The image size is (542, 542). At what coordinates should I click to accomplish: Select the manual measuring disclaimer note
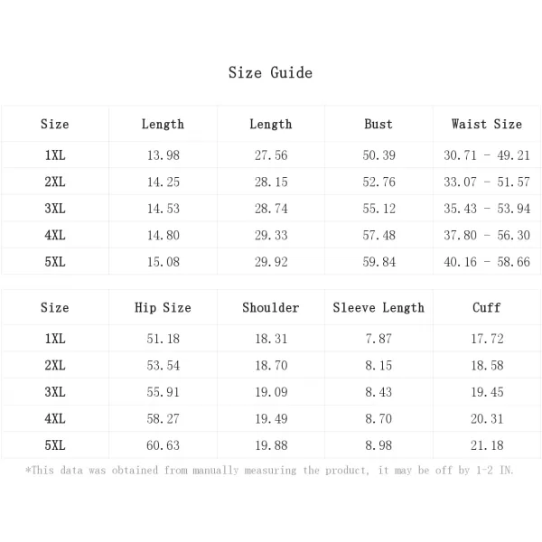point(269,471)
